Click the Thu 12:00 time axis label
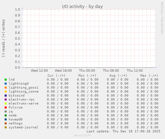 click(135, 71)
